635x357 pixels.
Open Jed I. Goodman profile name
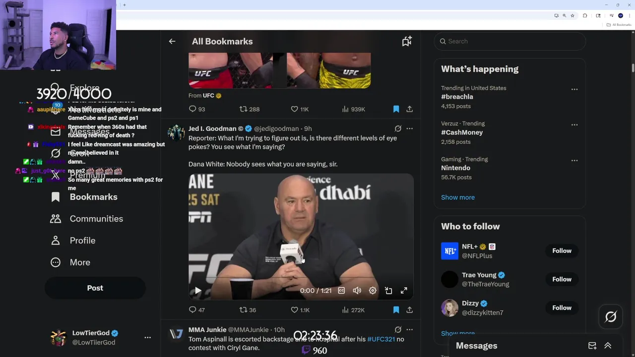[x=216, y=128]
